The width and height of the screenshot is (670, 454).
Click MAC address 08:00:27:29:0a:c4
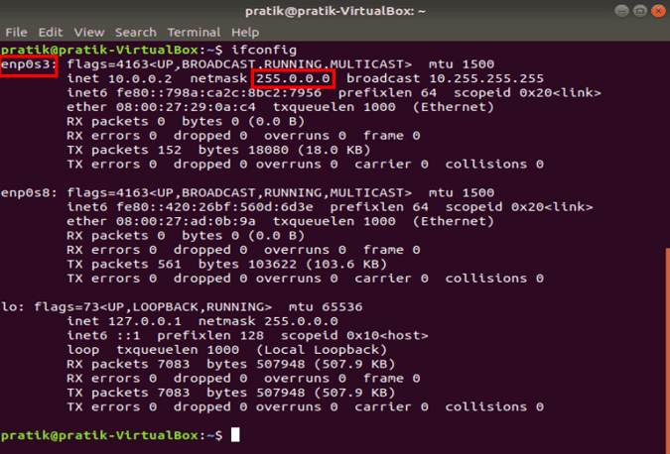click(x=186, y=107)
